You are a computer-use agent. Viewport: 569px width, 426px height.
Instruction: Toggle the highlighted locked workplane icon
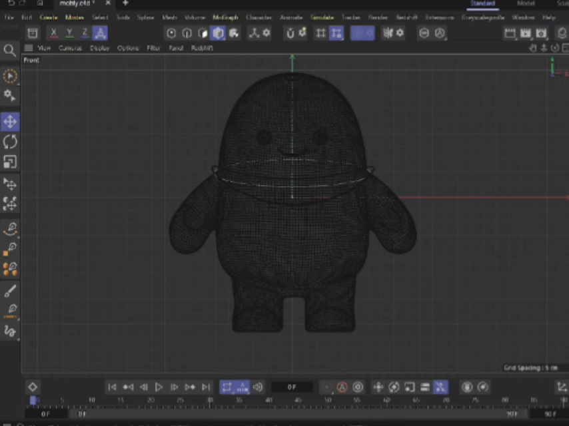(x=336, y=33)
